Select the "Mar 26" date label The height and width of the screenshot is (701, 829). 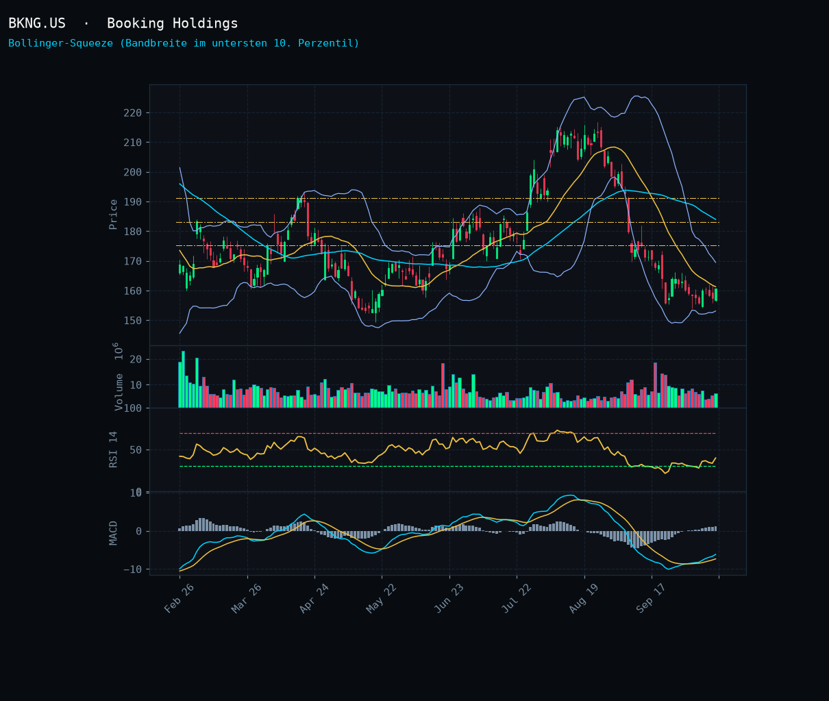247,598
